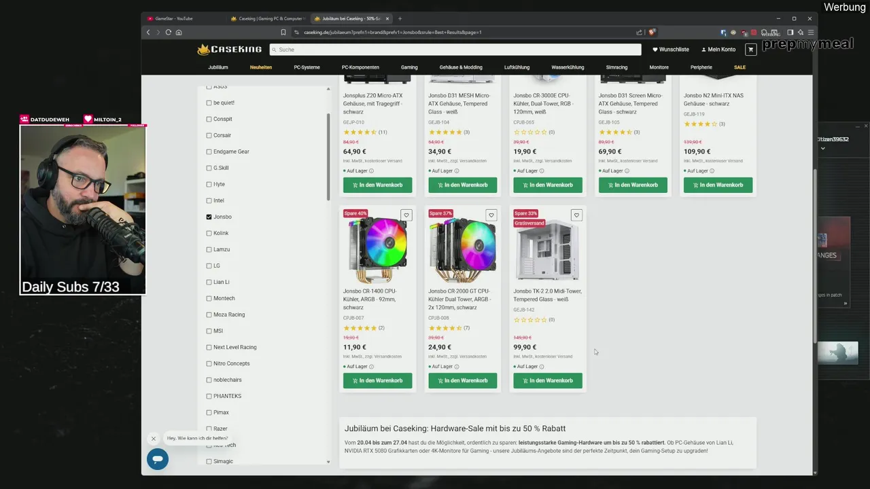Add Jonsplus Z20 to Warenkorb
Screen dimensions: 870x489
coord(377,185)
